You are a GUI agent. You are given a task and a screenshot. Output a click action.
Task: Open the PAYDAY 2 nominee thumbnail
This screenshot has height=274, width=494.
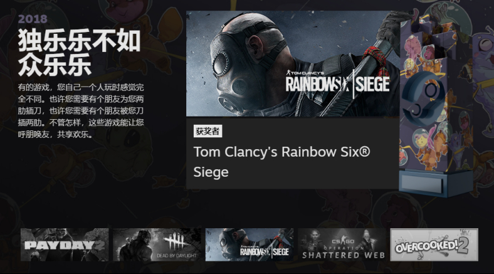click(x=65, y=245)
